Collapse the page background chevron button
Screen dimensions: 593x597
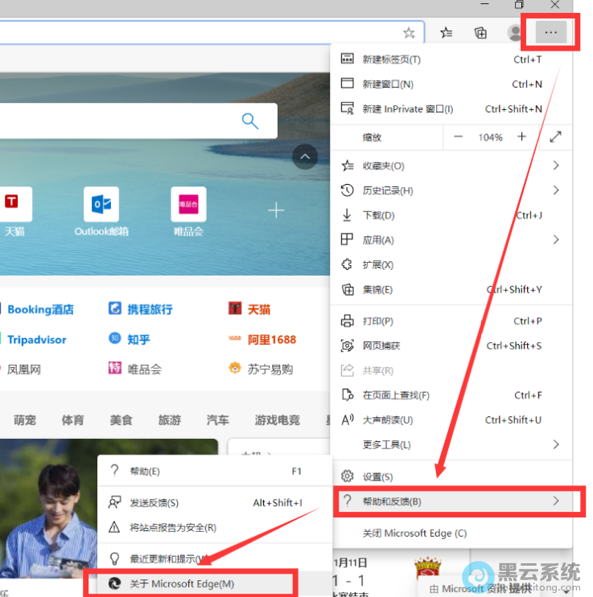[305, 157]
